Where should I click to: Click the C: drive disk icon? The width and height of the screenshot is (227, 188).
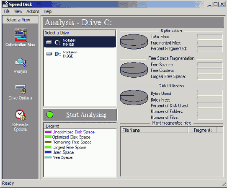[49, 42]
